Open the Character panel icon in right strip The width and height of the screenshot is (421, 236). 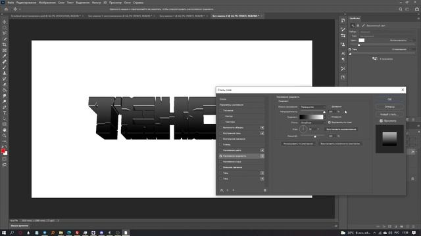coord(343,53)
